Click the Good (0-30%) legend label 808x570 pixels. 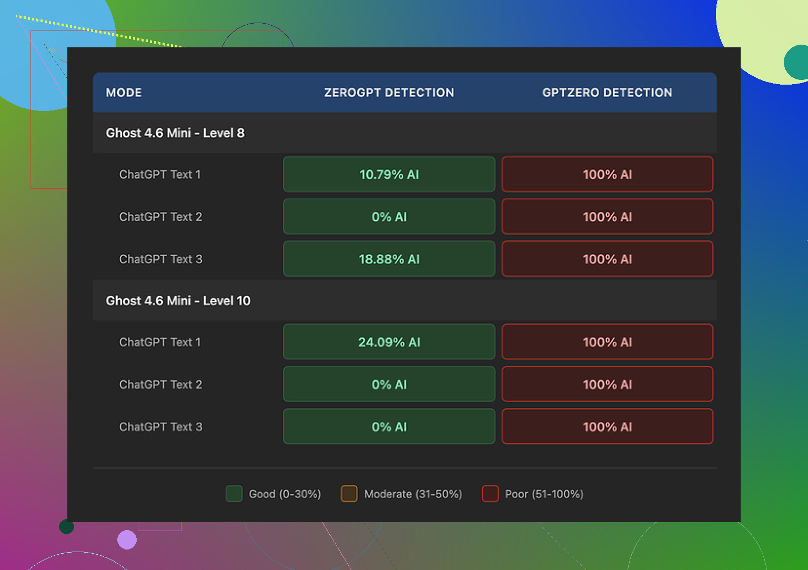coord(285,494)
